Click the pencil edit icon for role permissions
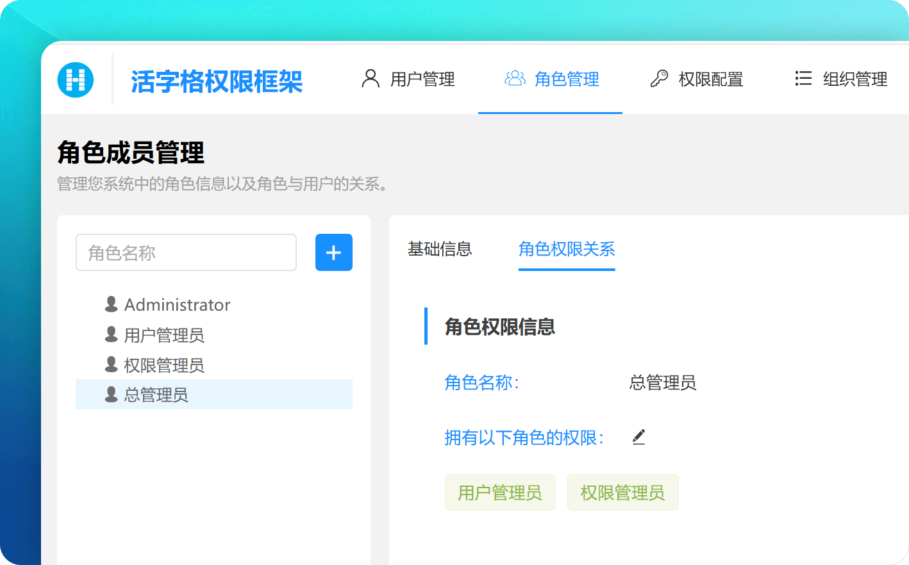This screenshot has height=565, width=909. tap(638, 437)
